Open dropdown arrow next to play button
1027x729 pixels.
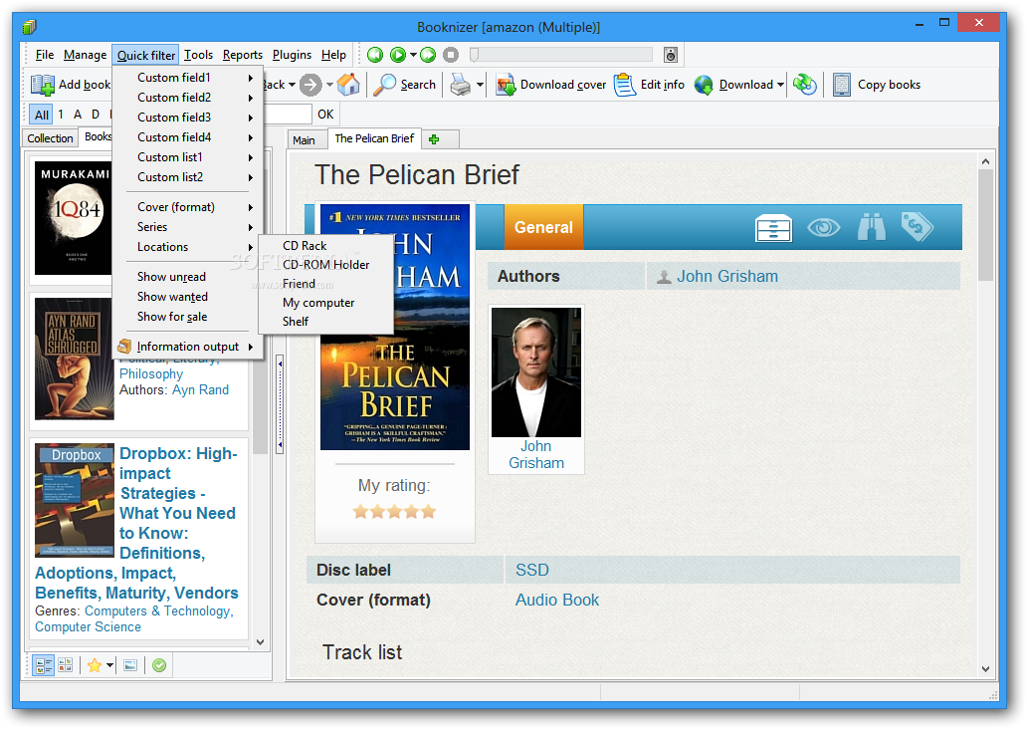pyautogui.click(x=413, y=55)
